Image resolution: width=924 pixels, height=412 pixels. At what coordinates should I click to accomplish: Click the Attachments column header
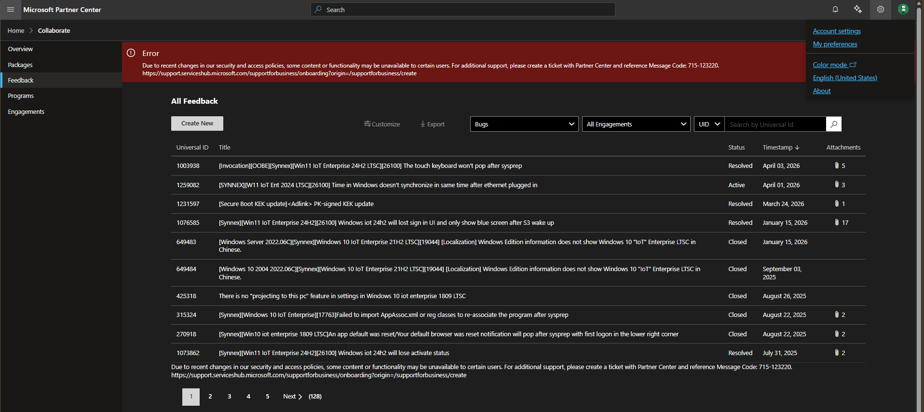(x=843, y=148)
